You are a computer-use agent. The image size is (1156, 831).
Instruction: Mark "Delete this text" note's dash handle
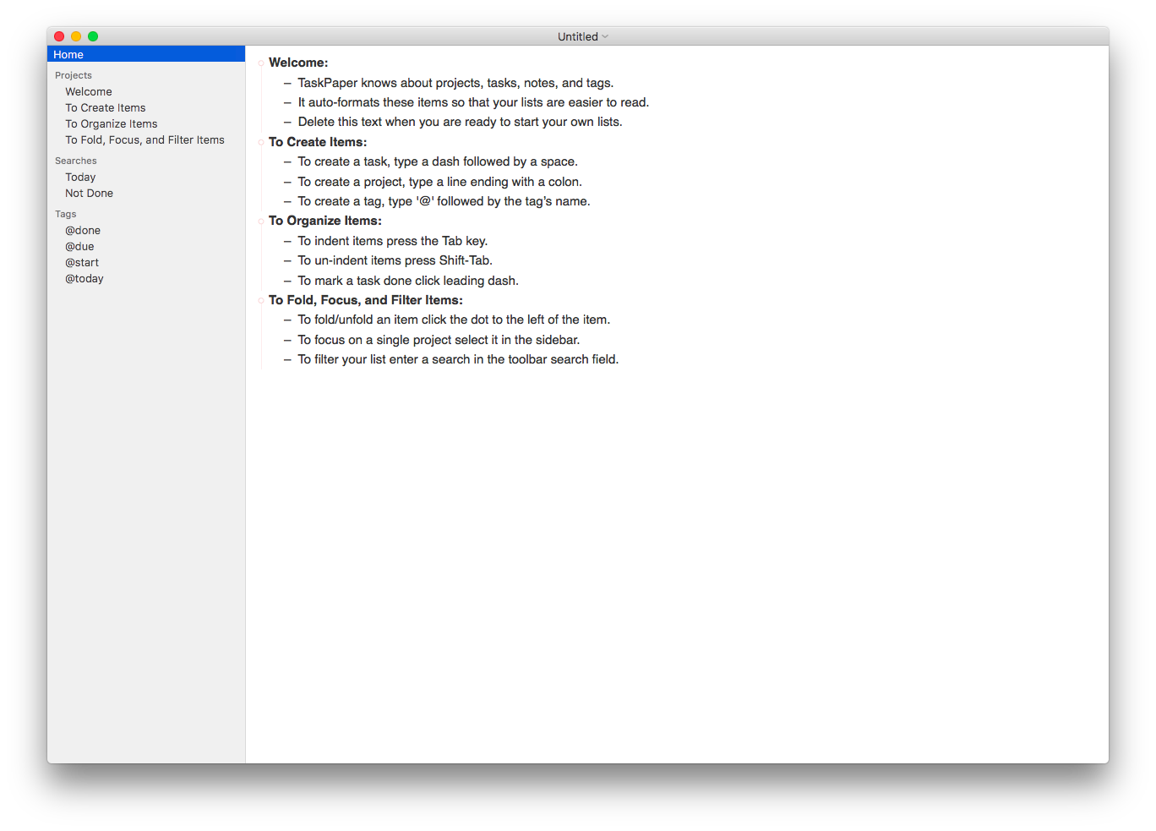coord(286,122)
